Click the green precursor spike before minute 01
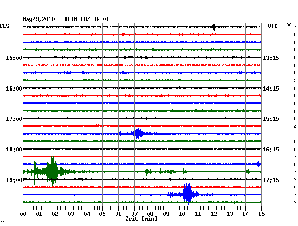 coord(35,172)
